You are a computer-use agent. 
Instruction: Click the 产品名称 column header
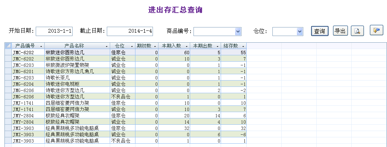pyautogui.click(x=77, y=46)
